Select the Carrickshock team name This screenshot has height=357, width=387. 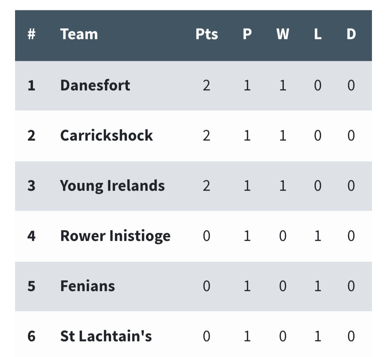click(106, 135)
